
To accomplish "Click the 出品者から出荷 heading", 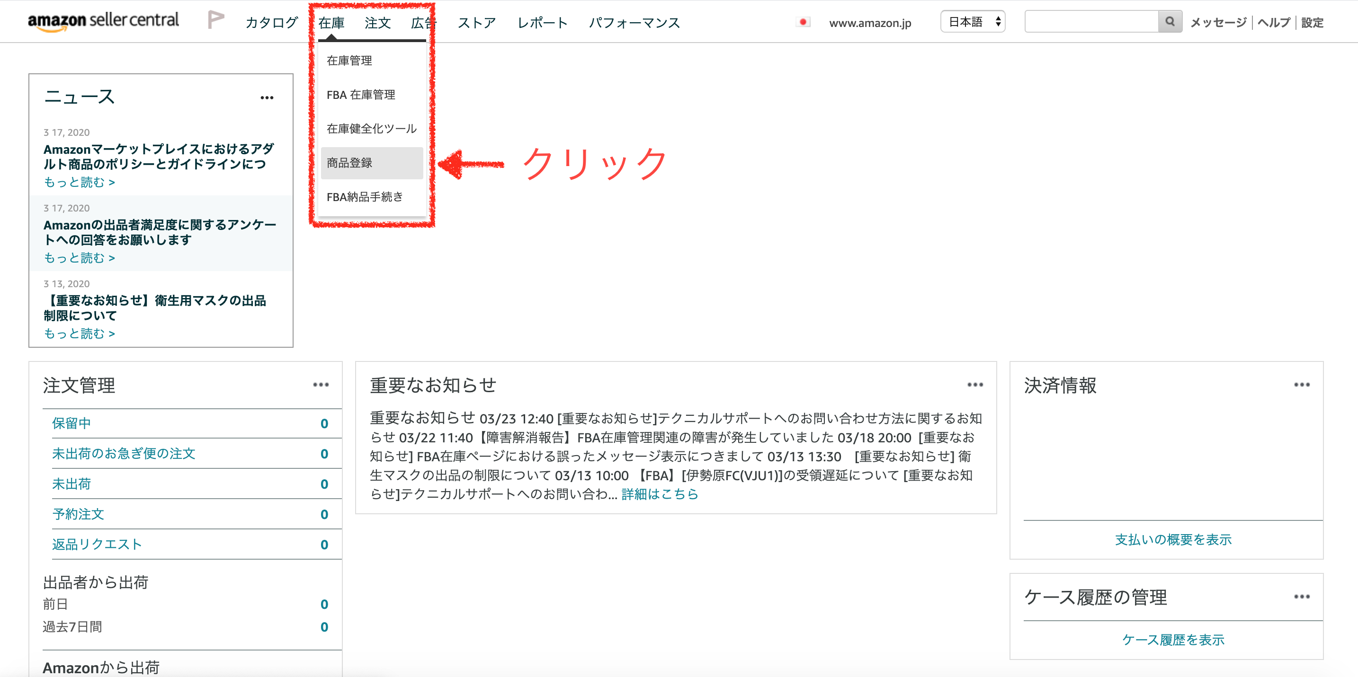I will tap(96, 582).
